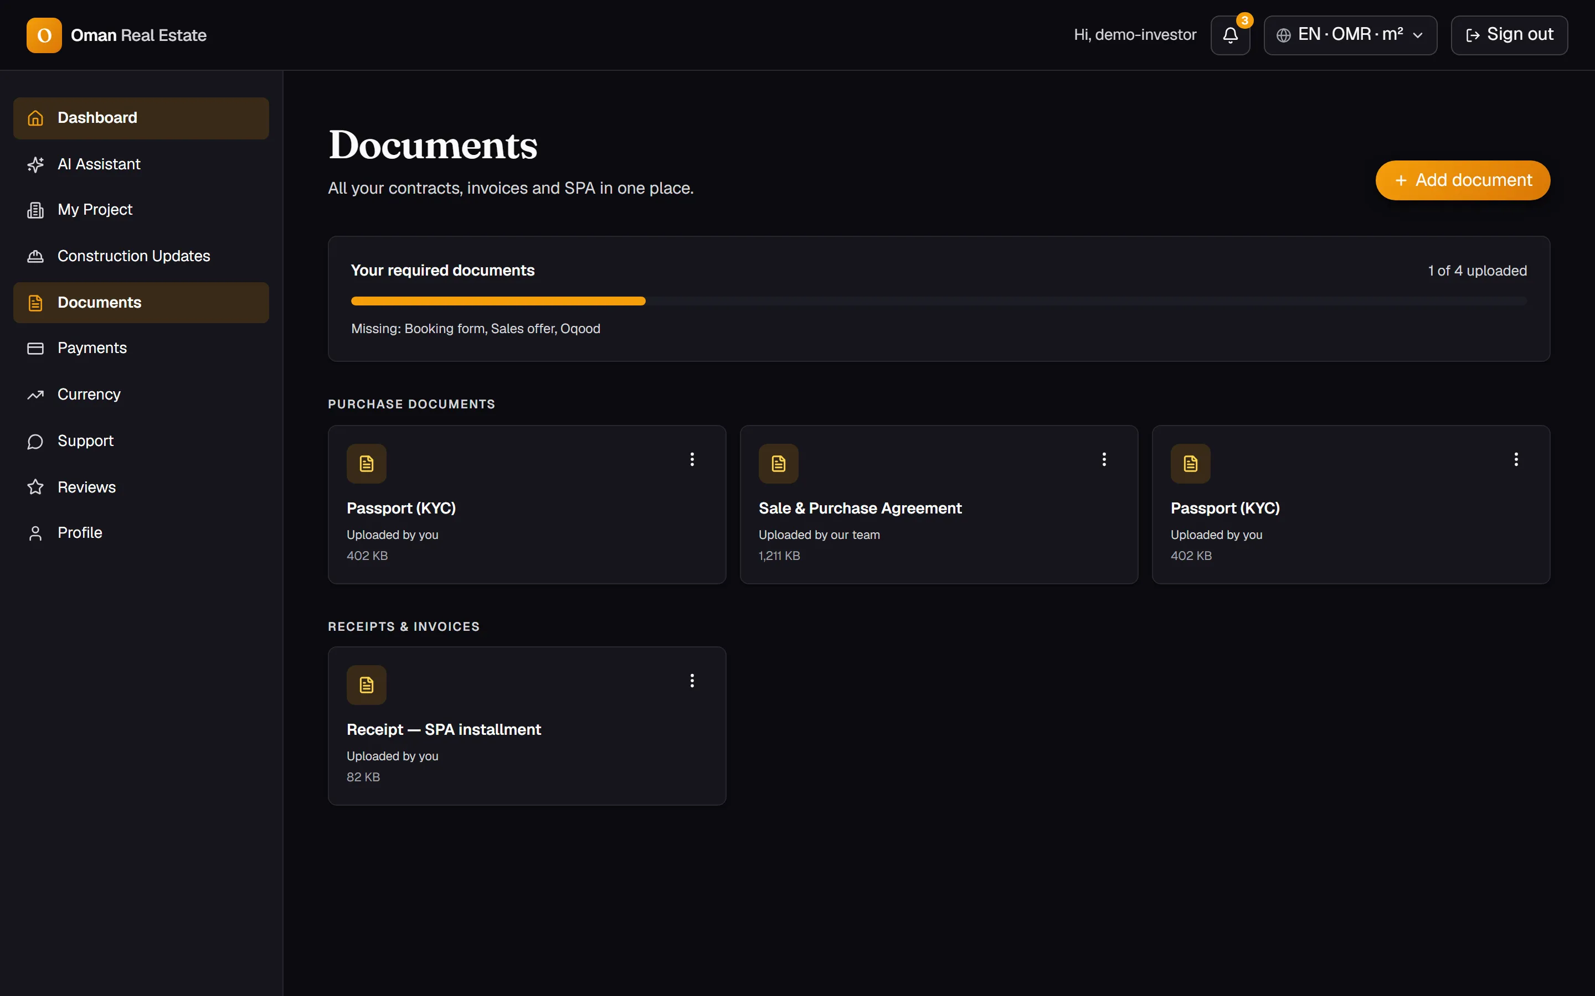
Task: Click Sign out button
Action: [1509, 35]
